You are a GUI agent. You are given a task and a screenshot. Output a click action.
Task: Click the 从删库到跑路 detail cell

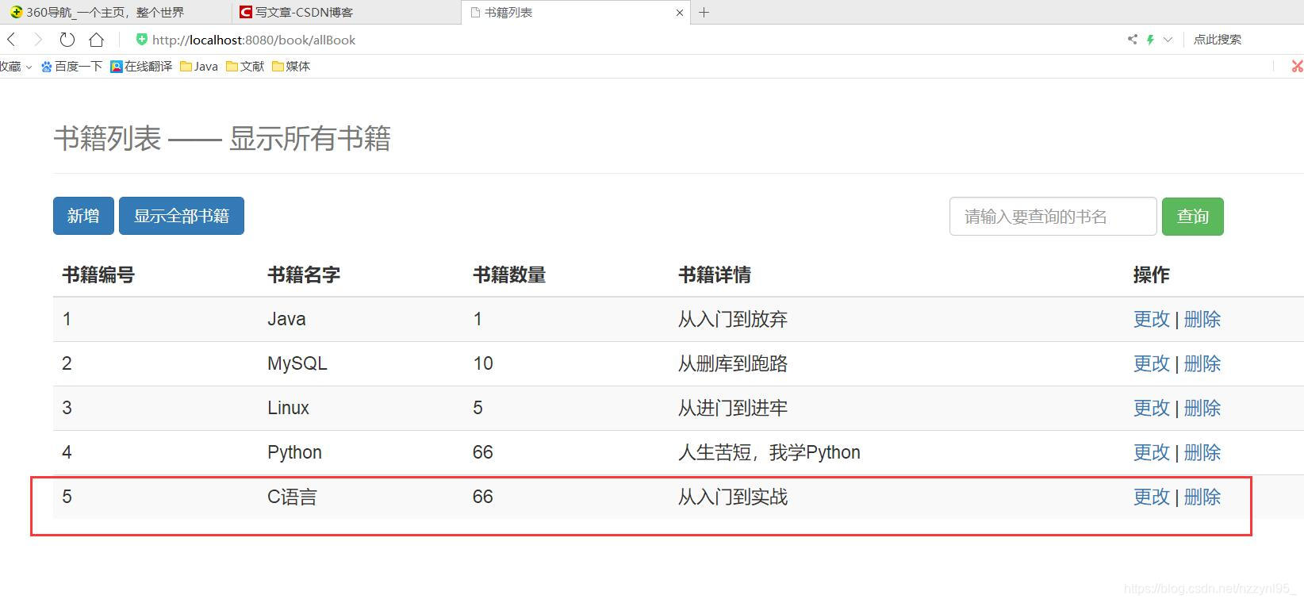click(x=733, y=363)
